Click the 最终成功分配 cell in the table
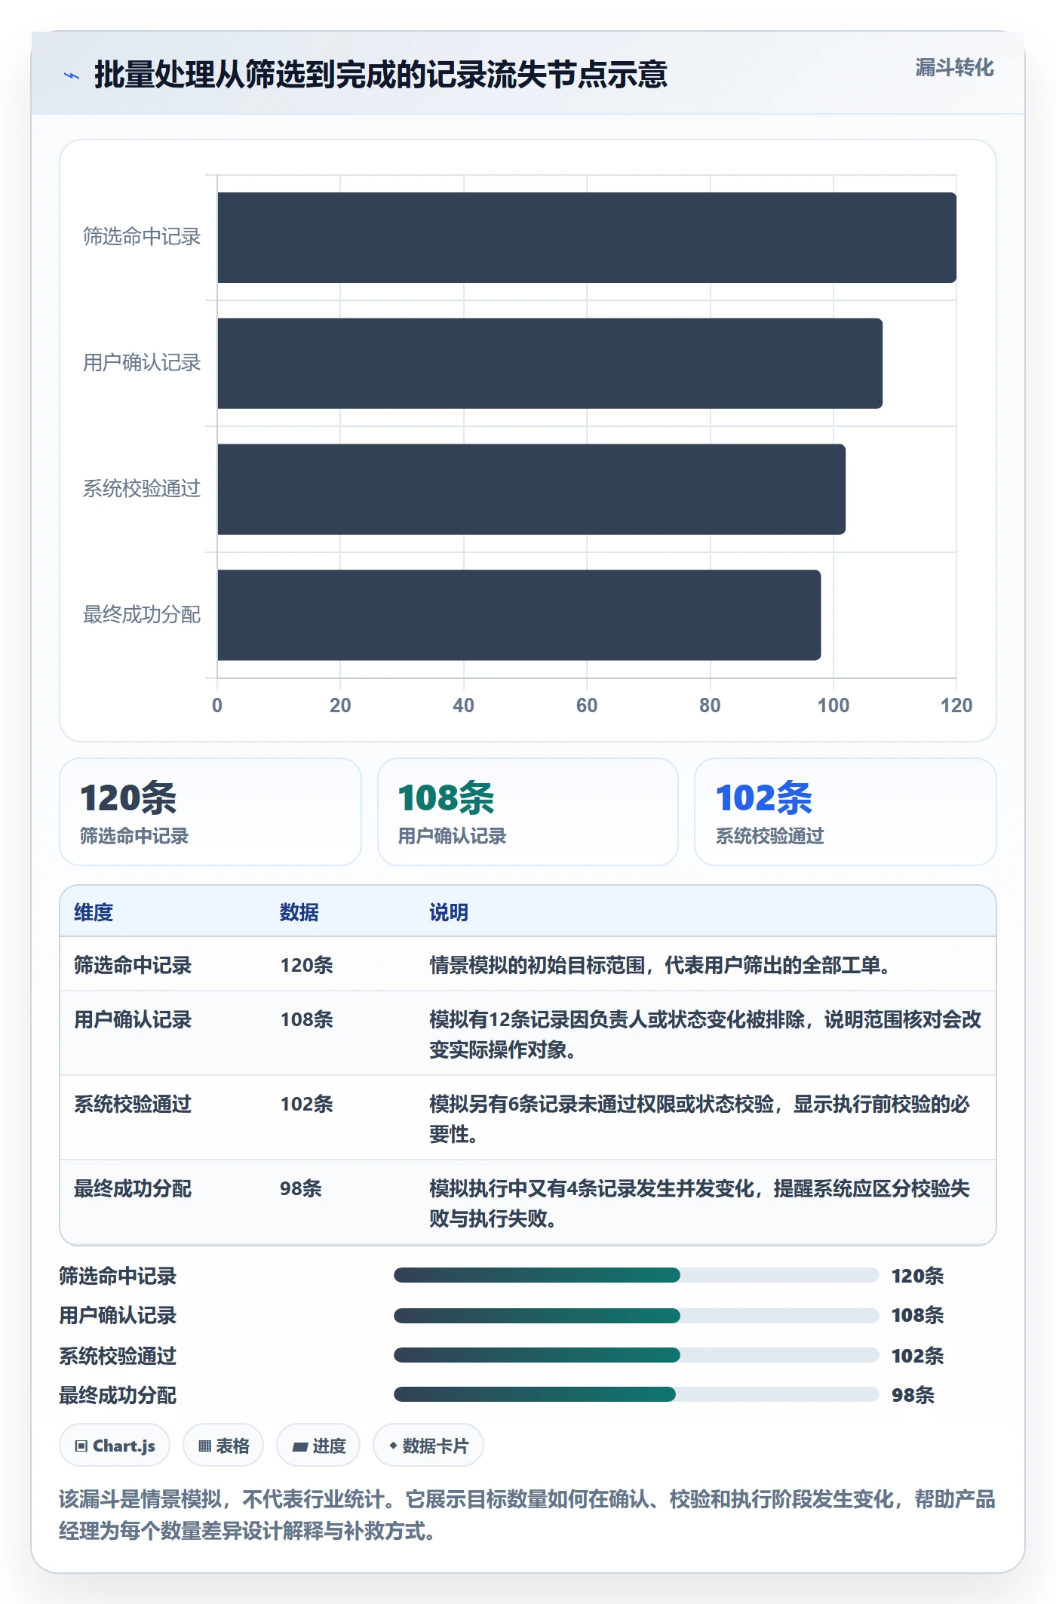 tap(133, 1188)
